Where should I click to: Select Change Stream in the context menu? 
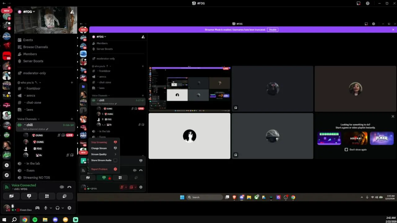[104, 148]
